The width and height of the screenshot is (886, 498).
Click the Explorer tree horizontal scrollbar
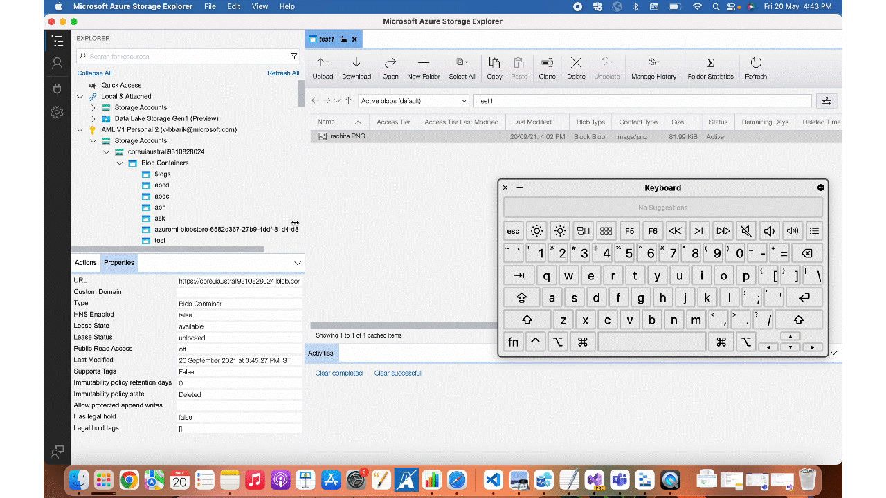tap(168, 249)
